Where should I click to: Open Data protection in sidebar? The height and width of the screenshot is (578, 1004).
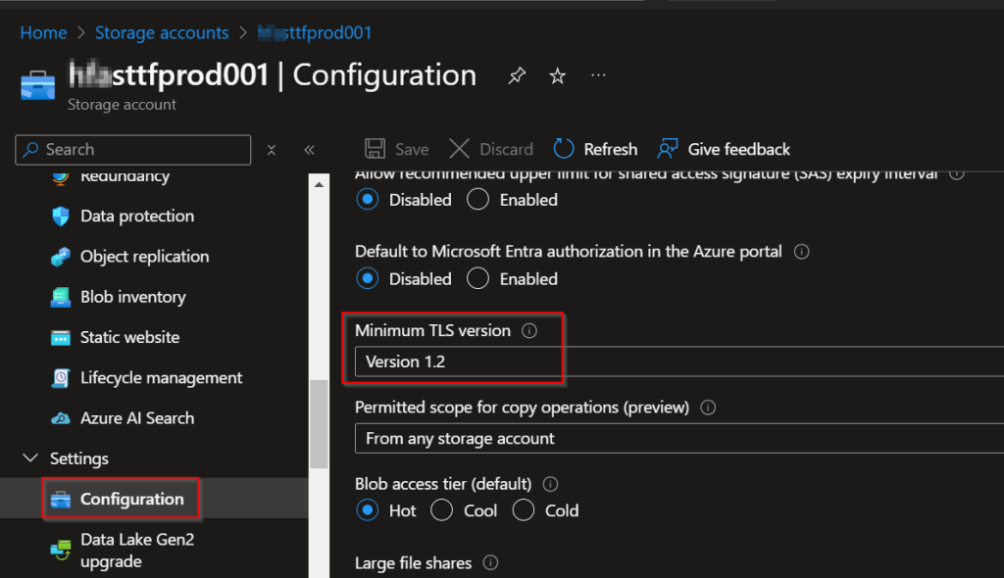pyautogui.click(x=137, y=217)
